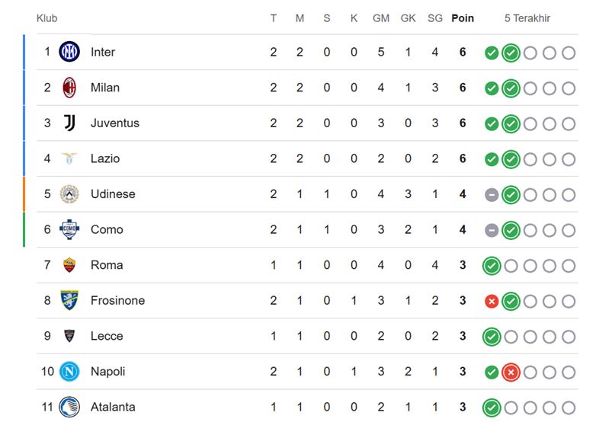Image resolution: width=612 pixels, height=422 pixels.
Task: Click the Udinese club badge
Action: (x=69, y=193)
